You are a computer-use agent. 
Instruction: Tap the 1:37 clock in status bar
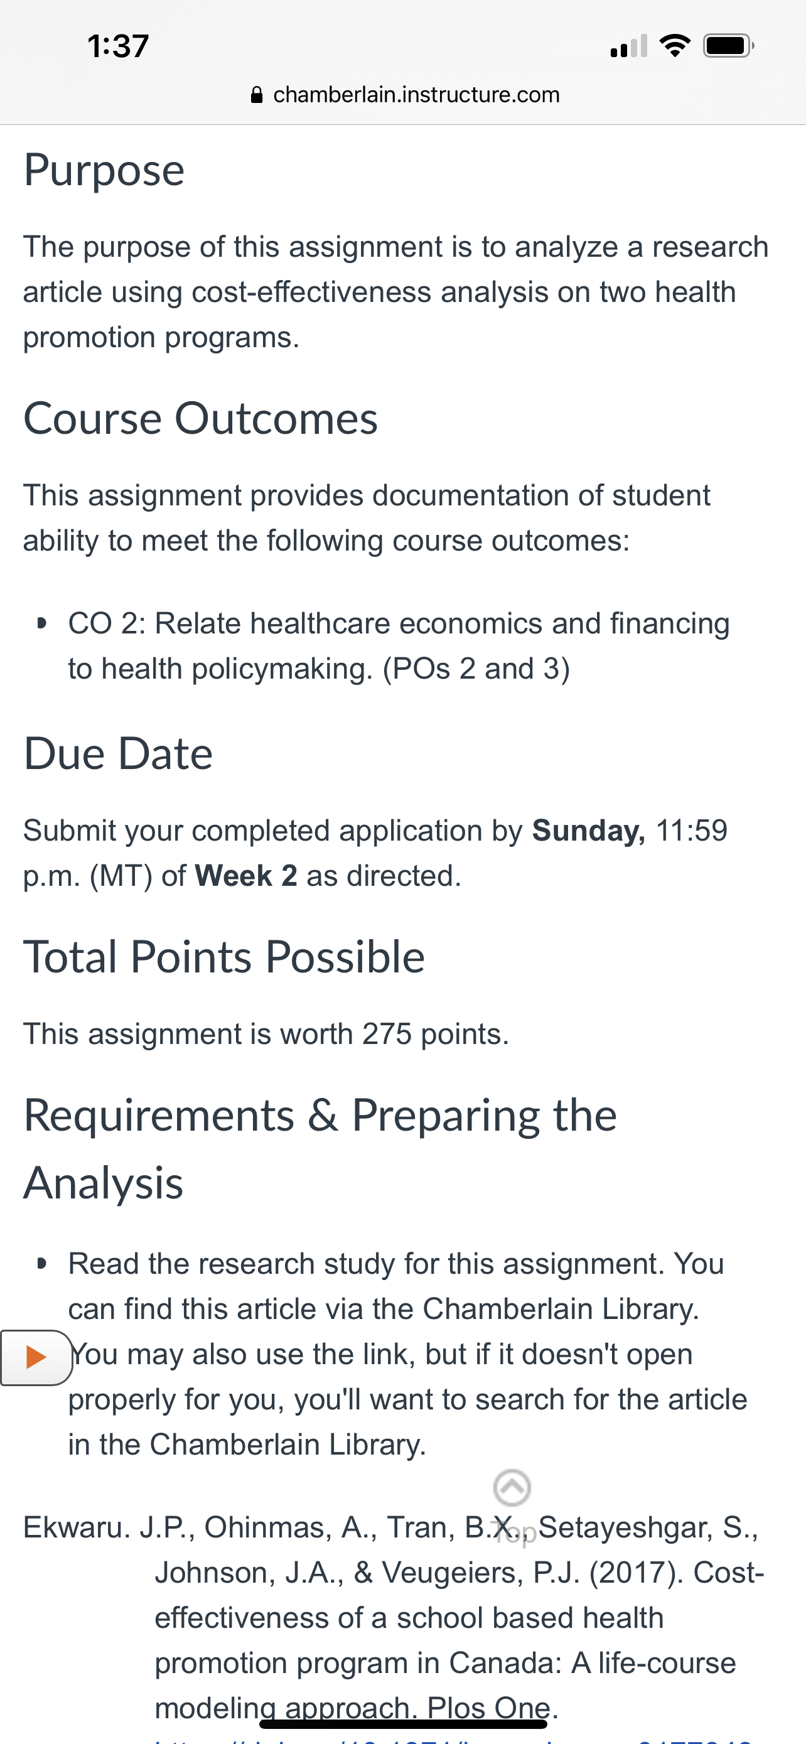click(x=118, y=46)
